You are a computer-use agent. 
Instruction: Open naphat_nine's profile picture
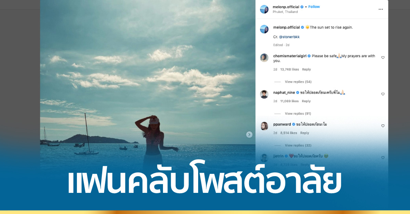[x=264, y=94]
